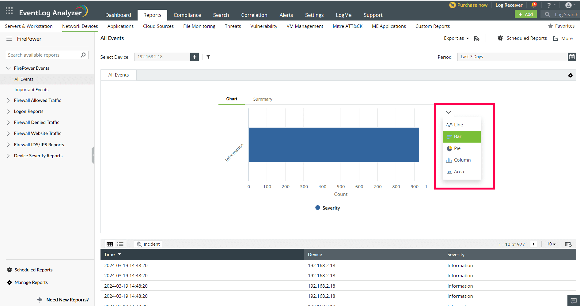580x306 pixels.
Task: Click the Favorites star icon
Action: click(551, 26)
